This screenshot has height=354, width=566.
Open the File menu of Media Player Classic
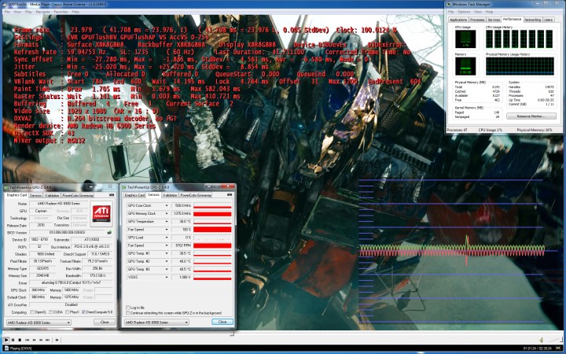pyautogui.click(x=7, y=12)
